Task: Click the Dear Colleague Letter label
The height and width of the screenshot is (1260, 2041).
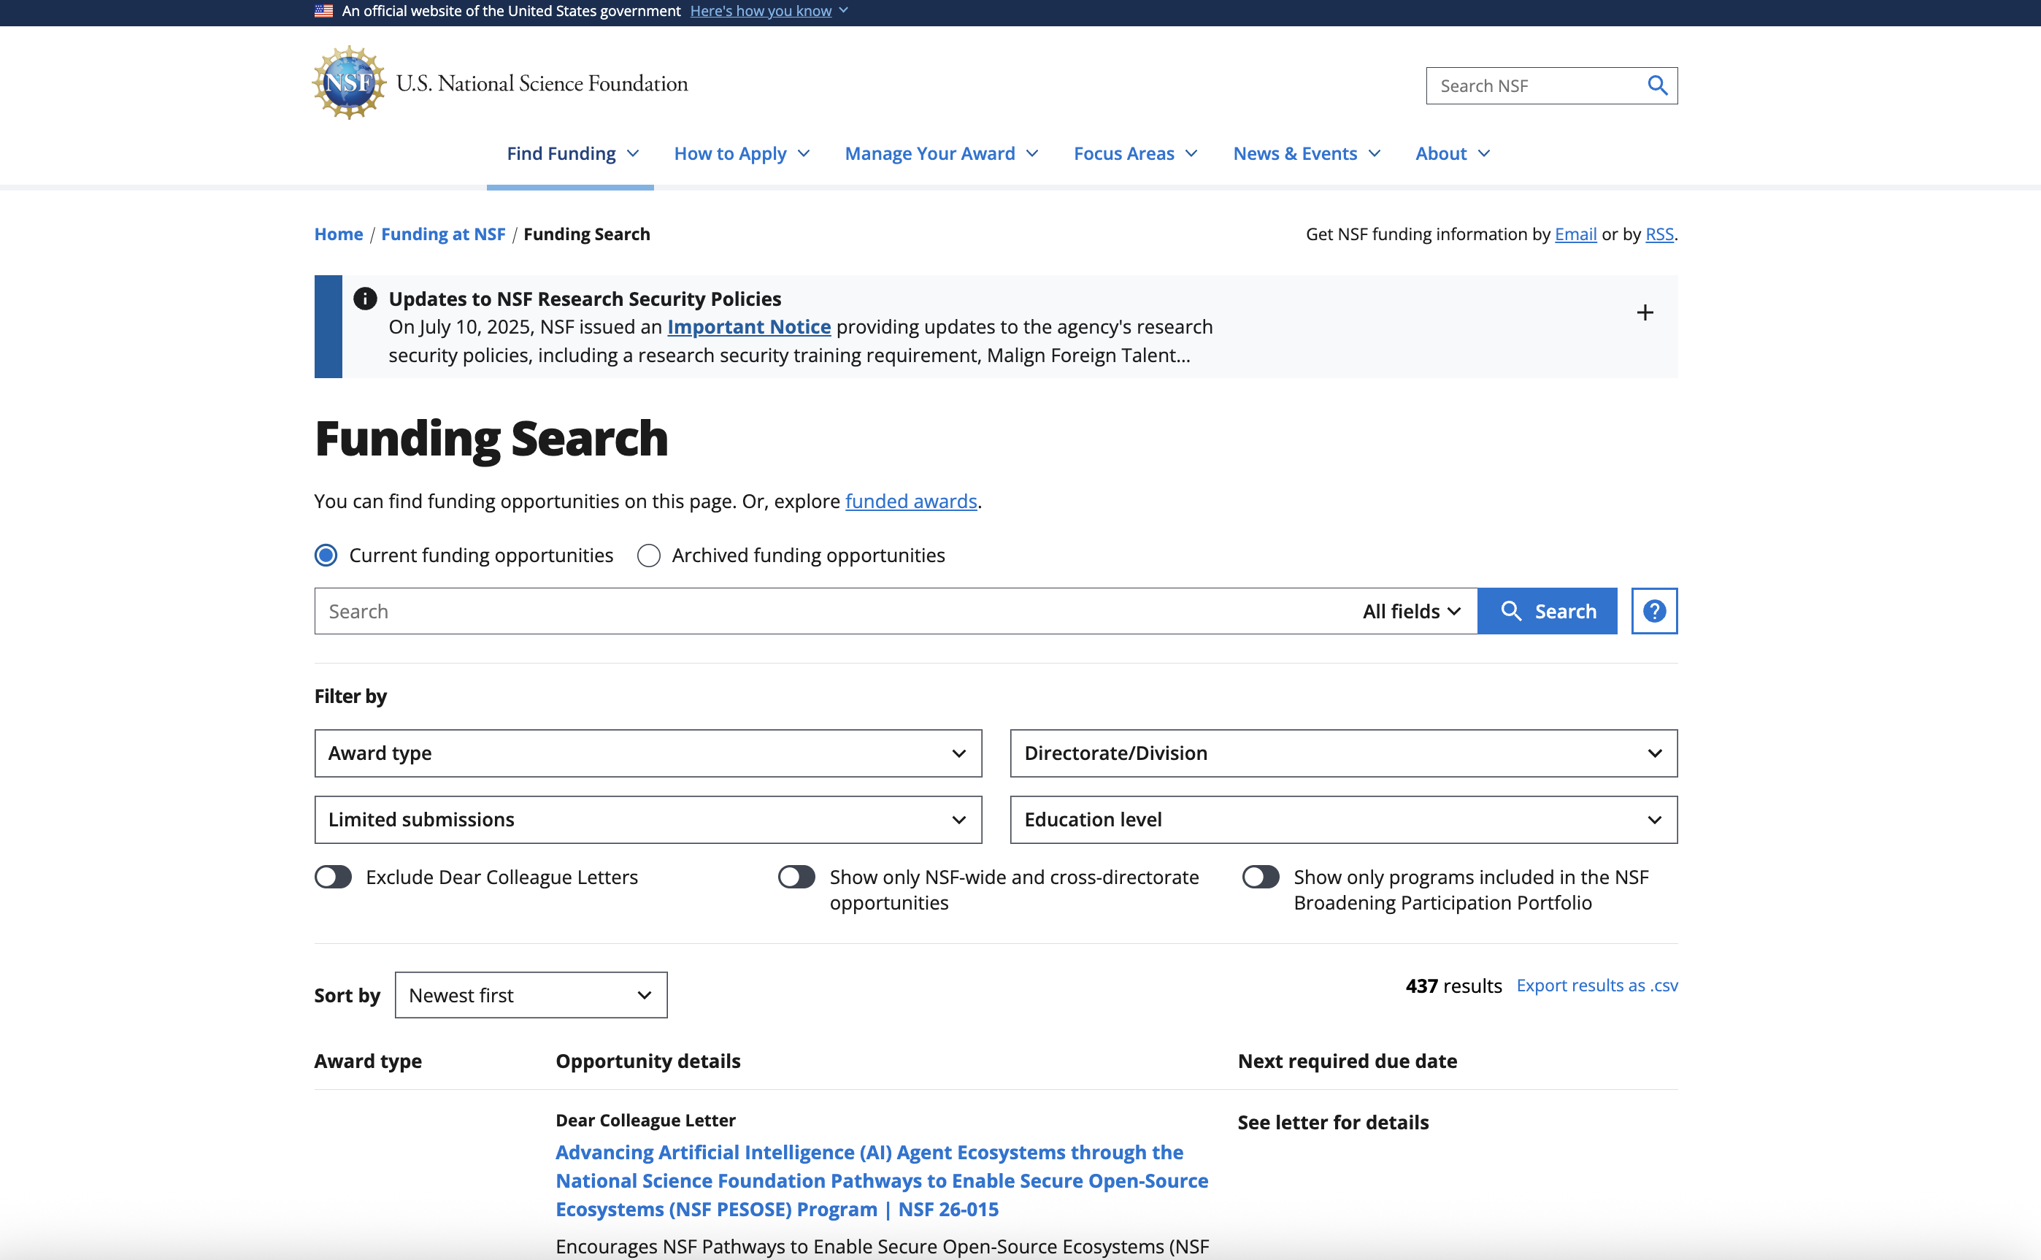Action: tap(645, 1120)
